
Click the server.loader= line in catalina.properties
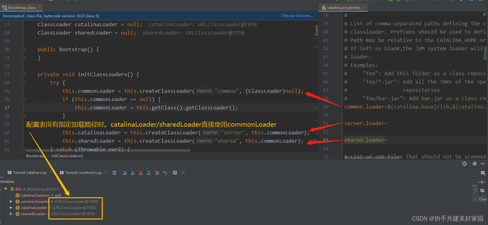click(x=366, y=123)
